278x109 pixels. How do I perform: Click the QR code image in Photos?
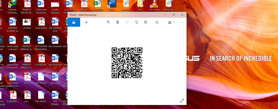pyautogui.click(x=127, y=63)
